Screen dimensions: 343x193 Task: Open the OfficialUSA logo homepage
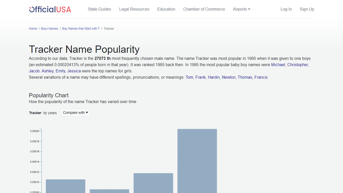click(50, 9)
